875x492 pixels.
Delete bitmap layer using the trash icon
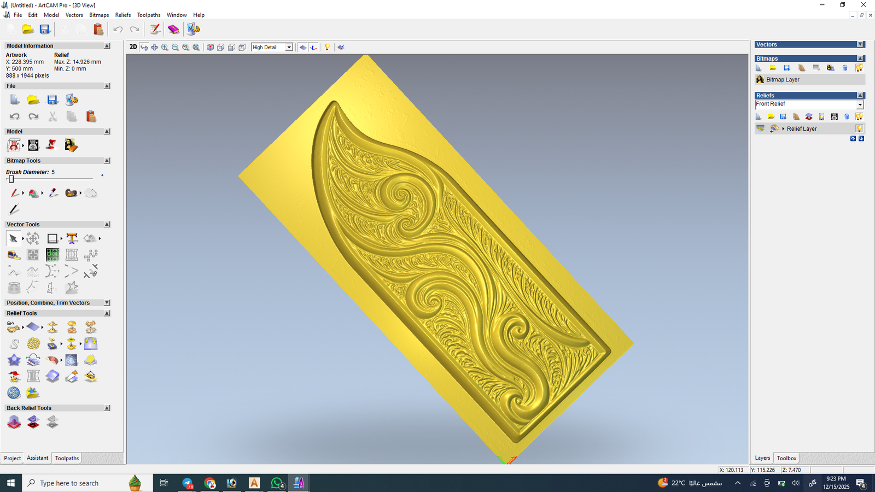pos(845,68)
